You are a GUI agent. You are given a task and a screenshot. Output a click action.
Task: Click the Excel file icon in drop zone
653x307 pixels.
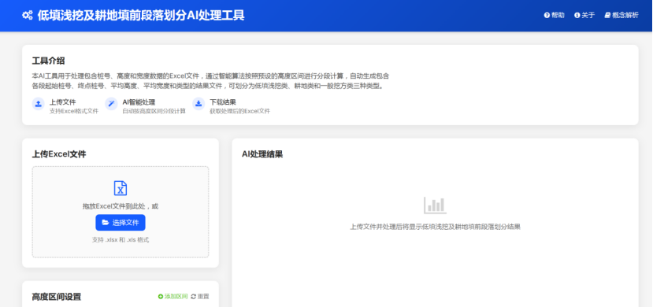pyautogui.click(x=121, y=188)
